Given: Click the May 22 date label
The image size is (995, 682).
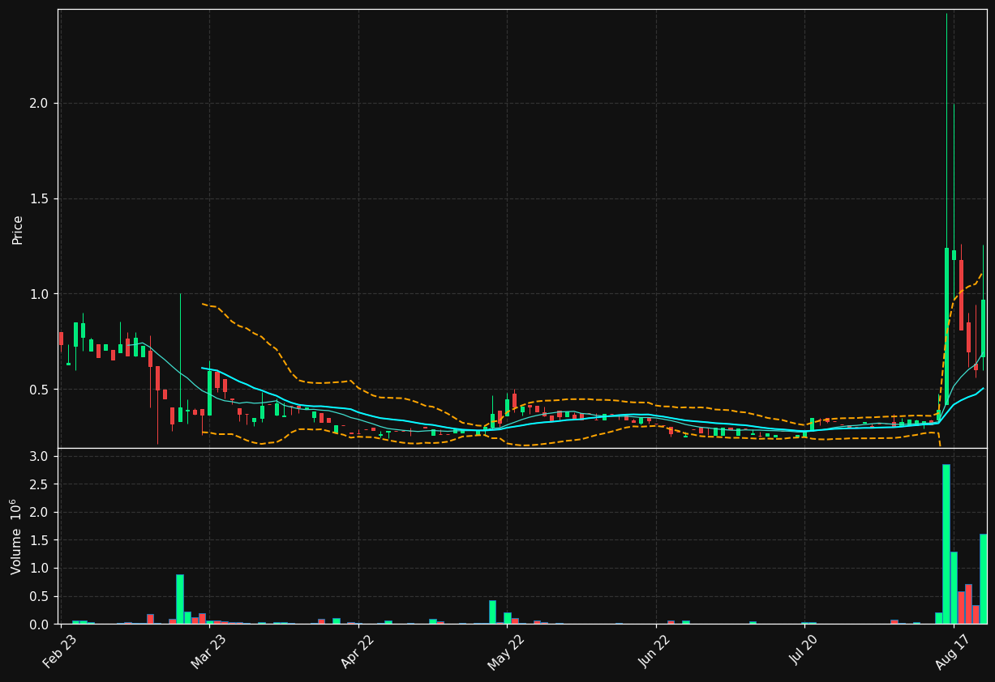Looking at the screenshot, I should [507, 650].
